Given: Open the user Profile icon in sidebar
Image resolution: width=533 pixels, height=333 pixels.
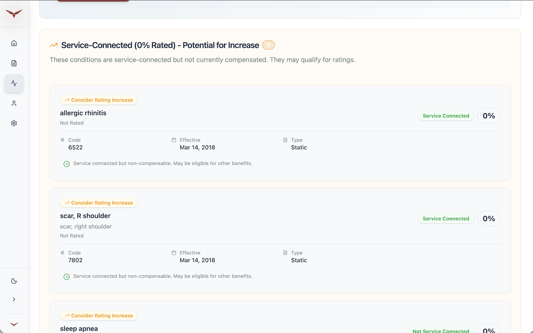Looking at the screenshot, I should 14,103.
